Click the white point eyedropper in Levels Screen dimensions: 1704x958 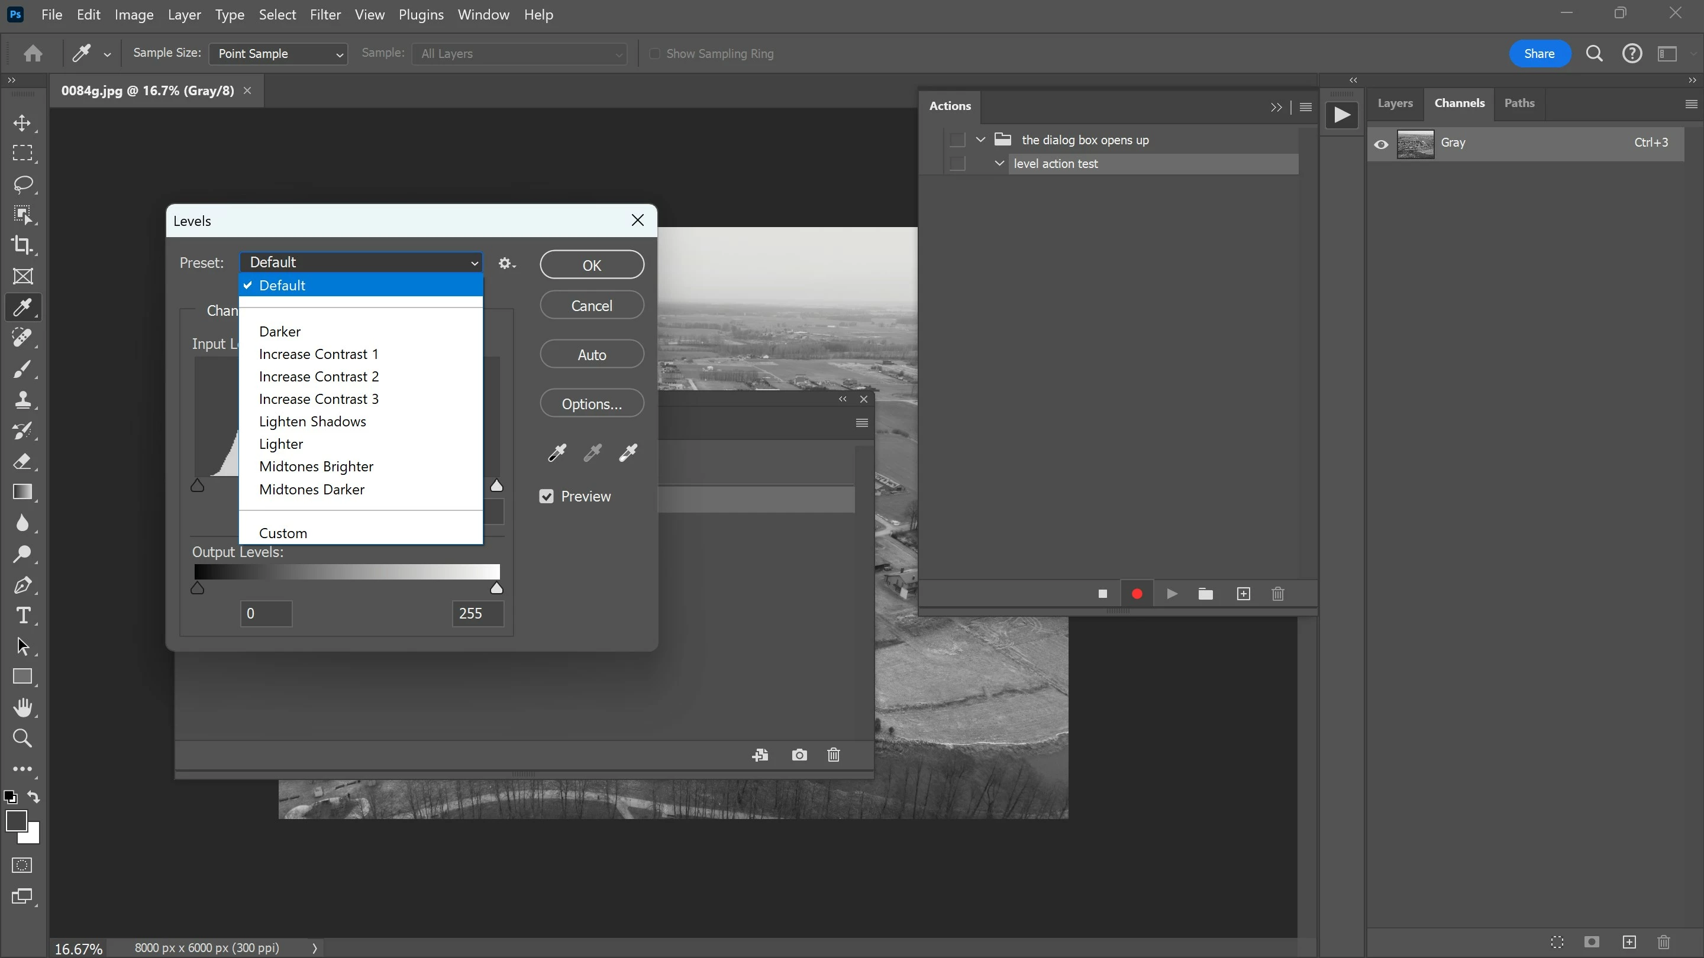pos(628,452)
